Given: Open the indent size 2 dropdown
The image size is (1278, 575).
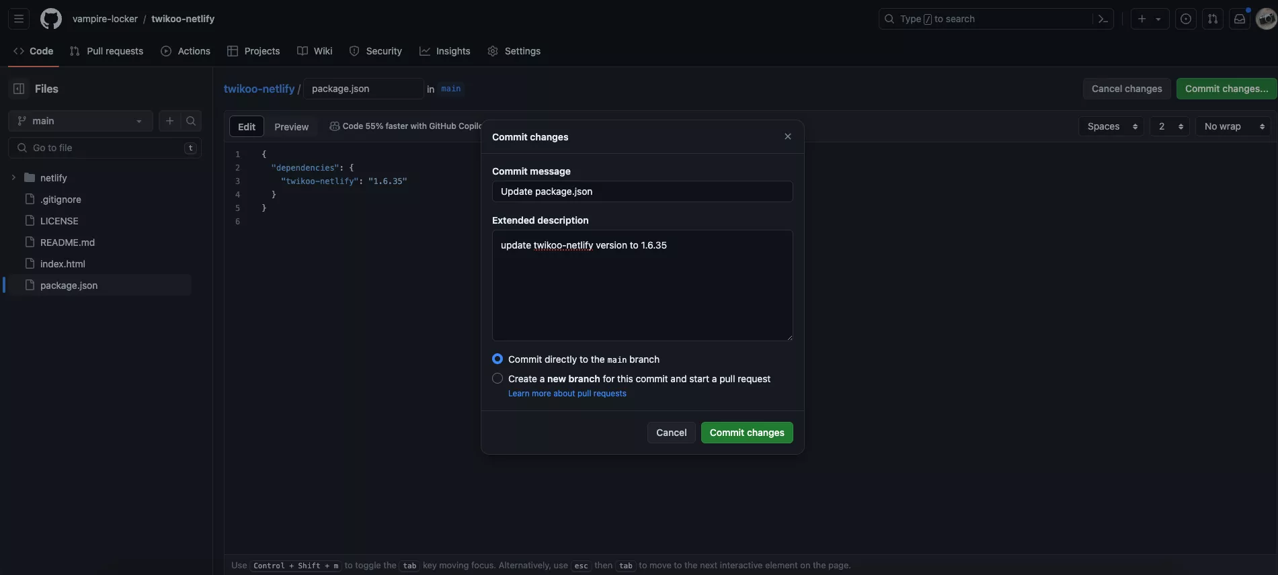Looking at the screenshot, I should tap(1170, 126).
